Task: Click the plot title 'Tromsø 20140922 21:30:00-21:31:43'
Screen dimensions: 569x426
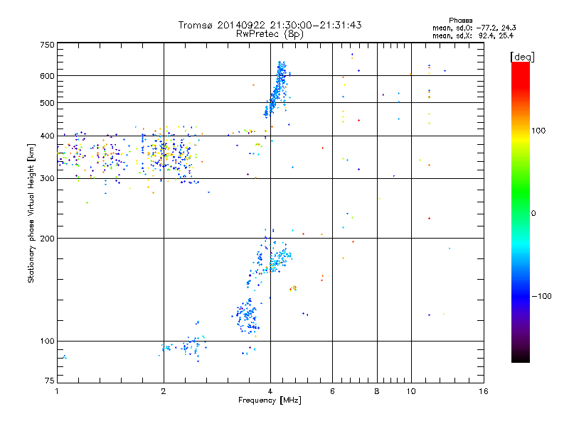Action: 270,25
